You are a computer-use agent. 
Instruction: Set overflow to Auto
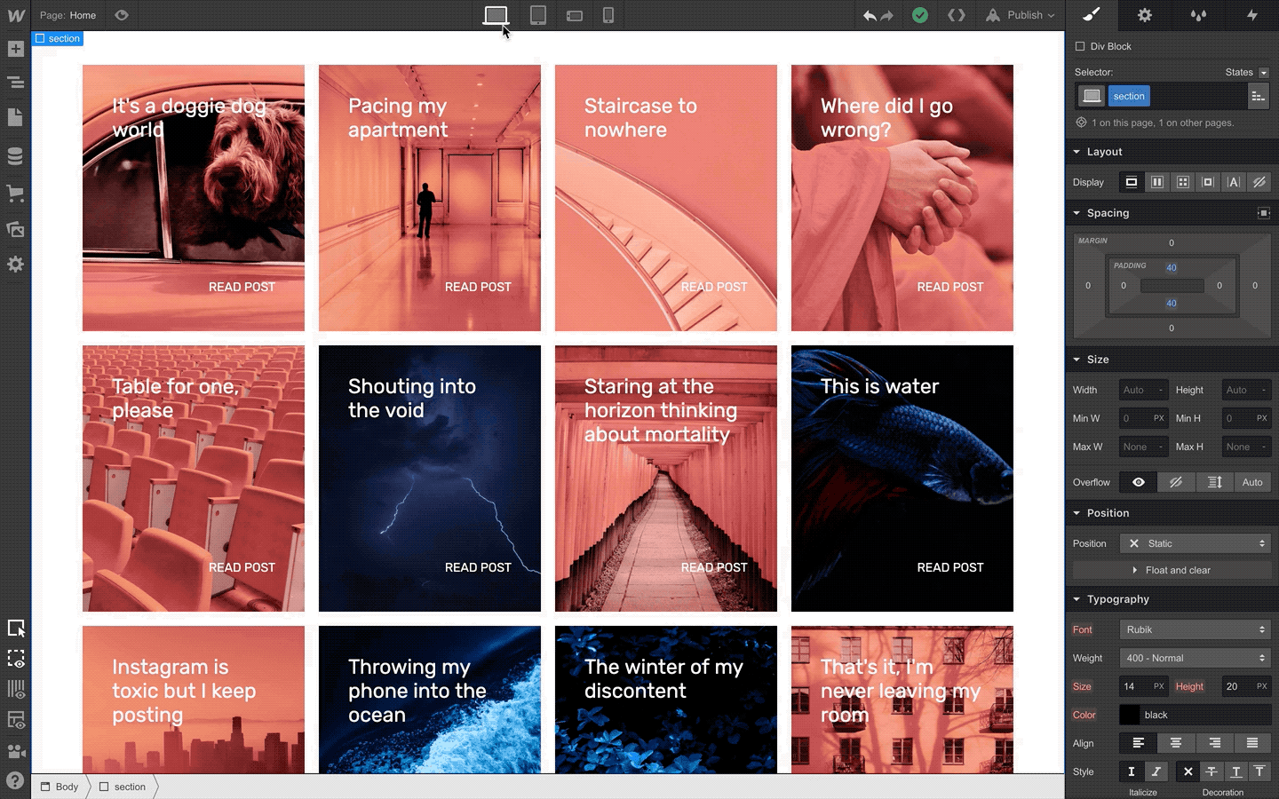[1252, 482]
